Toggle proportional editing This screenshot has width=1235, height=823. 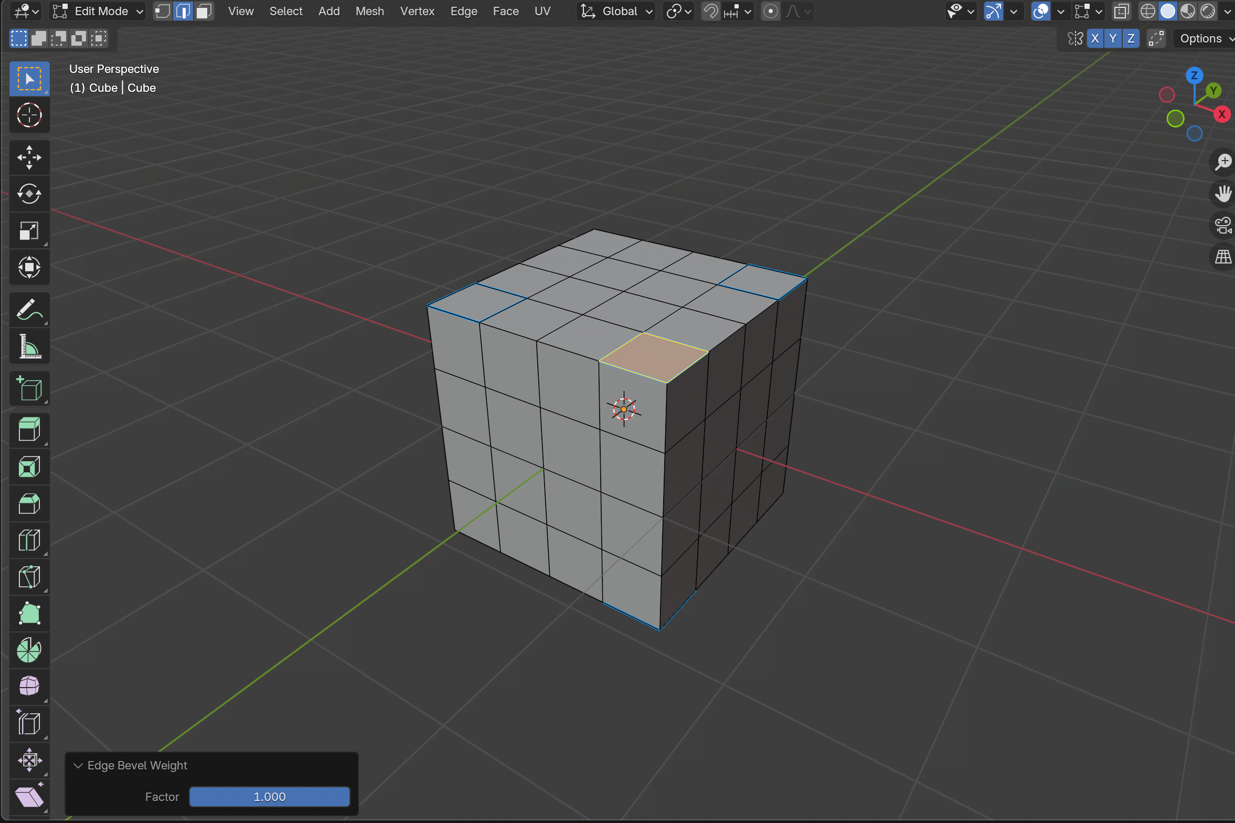[770, 11]
